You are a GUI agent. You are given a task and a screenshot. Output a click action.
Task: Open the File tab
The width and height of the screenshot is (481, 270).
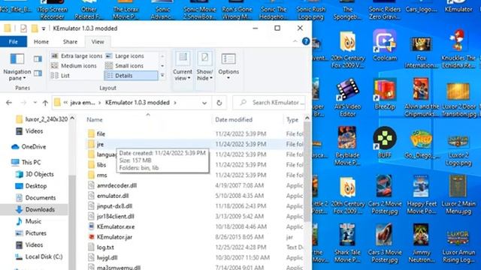coord(14,42)
